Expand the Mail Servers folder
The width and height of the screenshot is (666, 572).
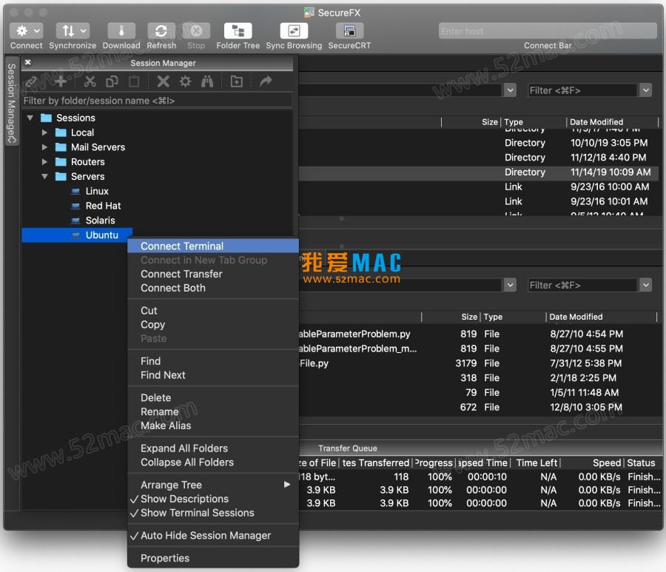(x=44, y=147)
